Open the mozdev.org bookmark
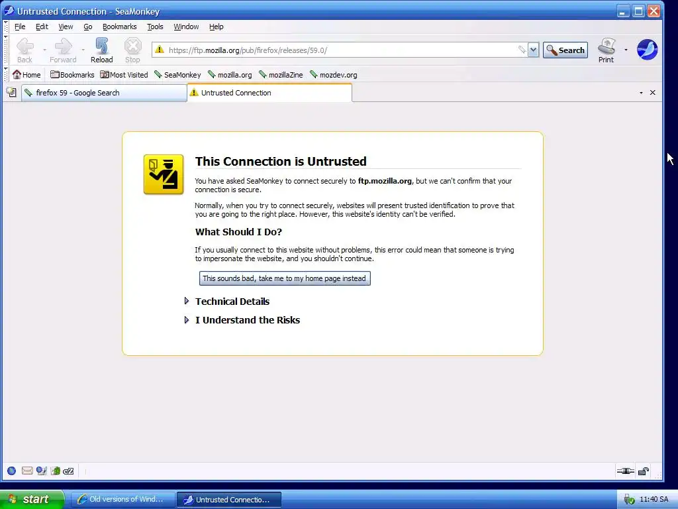This screenshot has height=509, width=678. pyautogui.click(x=334, y=74)
